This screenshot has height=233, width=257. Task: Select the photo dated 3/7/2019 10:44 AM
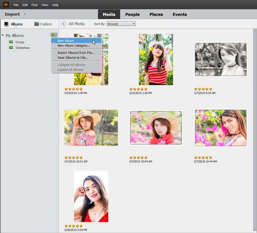[x=220, y=128]
